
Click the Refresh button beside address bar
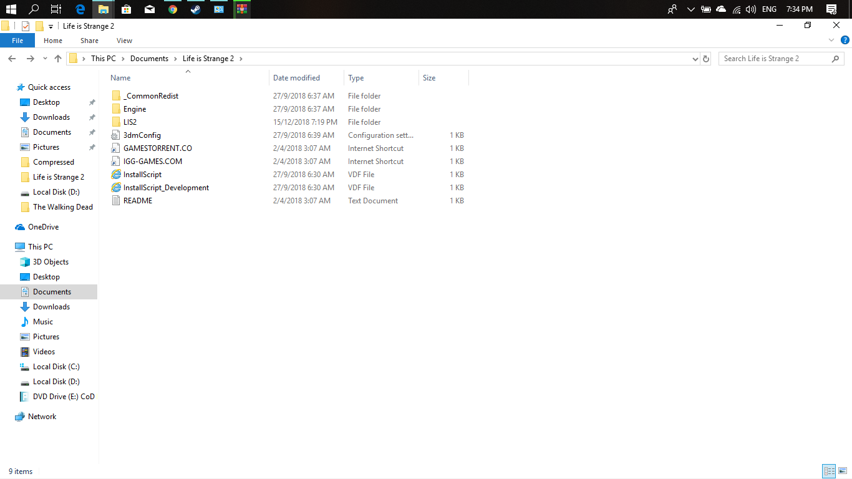[x=706, y=59]
